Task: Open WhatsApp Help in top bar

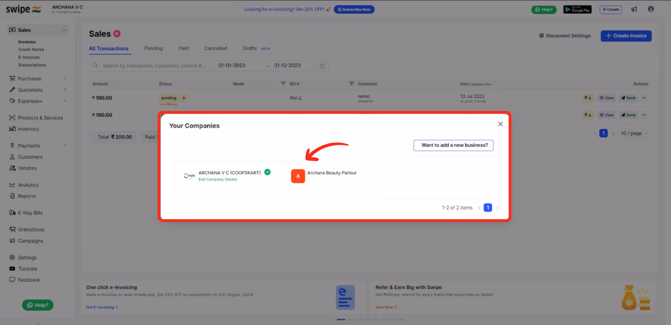Action: pos(544,9)
